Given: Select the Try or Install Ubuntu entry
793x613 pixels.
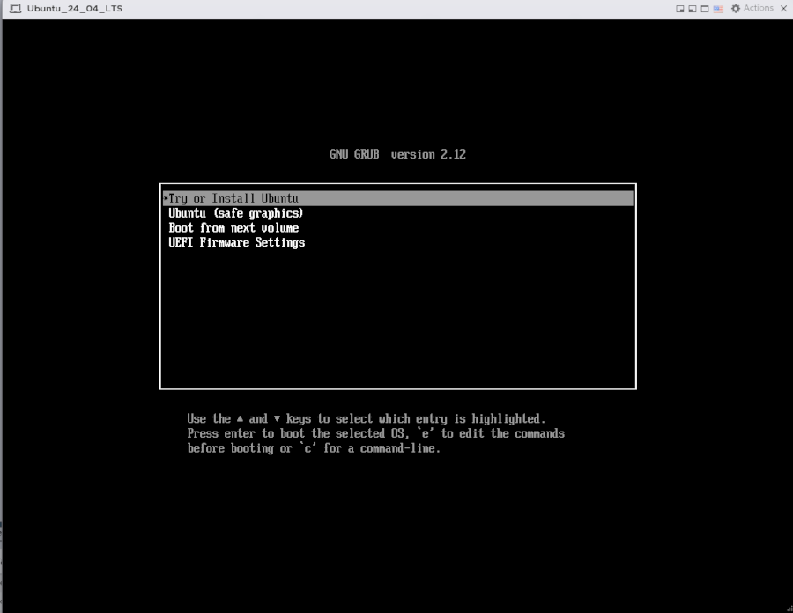Looking at the screenshot, I should pyautogui.click(x=233, y=197).
